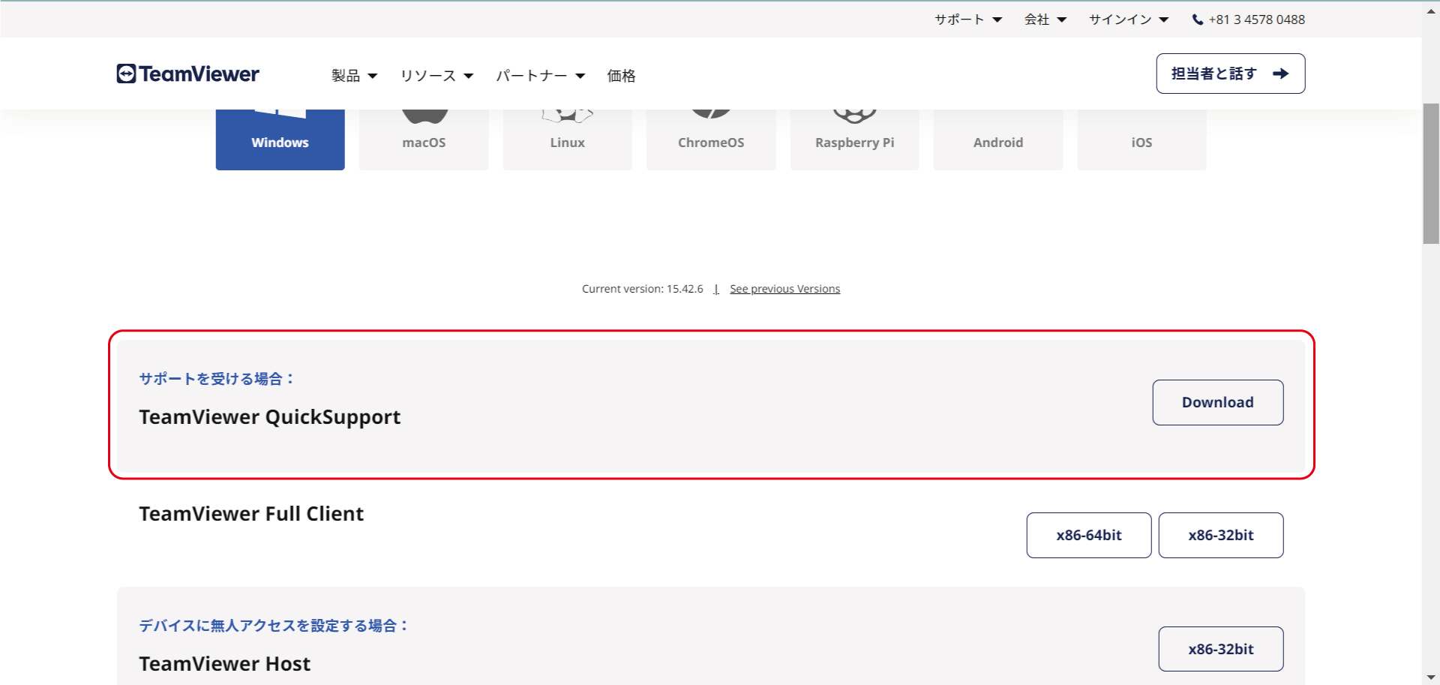The image size is (1440, 685).
Task: Open the ChromeOS platform tab
Action: pos(711,140)
